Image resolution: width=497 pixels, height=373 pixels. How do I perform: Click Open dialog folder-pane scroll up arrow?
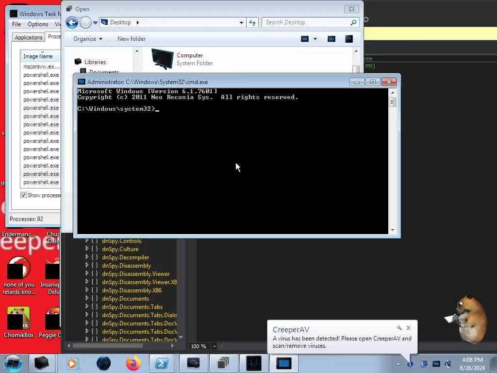coord(137,51)
